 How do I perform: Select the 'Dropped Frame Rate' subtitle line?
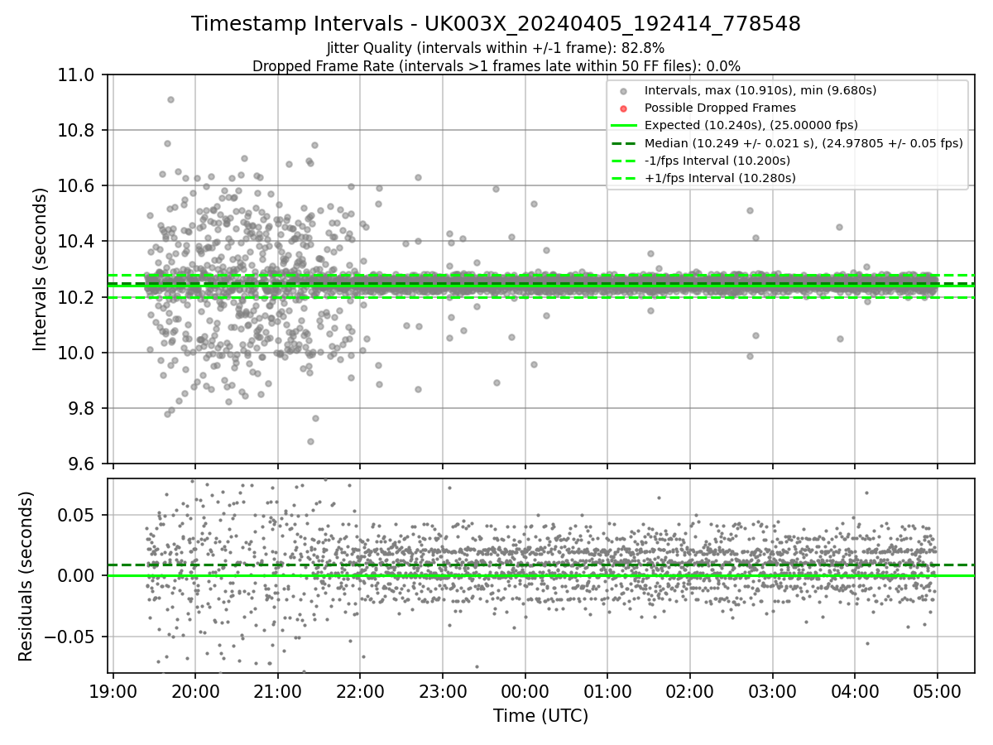point(496,66)
